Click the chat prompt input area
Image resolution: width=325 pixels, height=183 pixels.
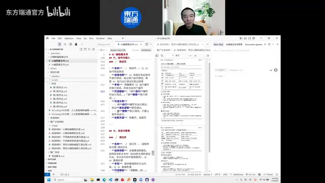[246, 58]
